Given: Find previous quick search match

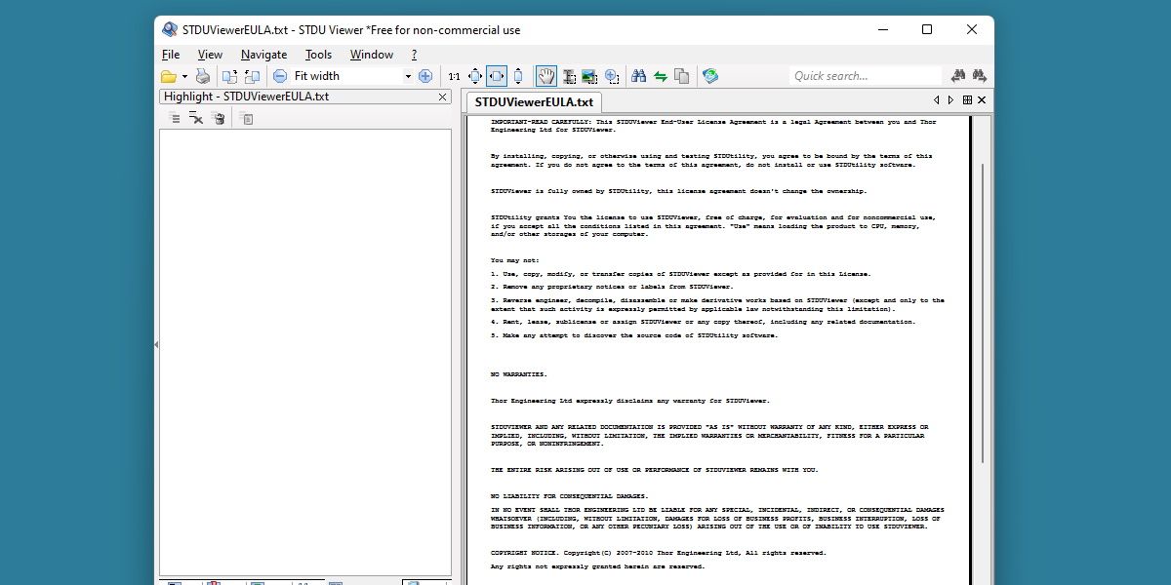Looking at the screenshot, I should tap(958, 76).
